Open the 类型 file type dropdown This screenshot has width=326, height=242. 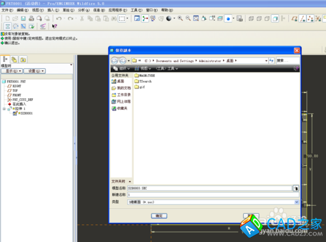(x=297, y=202)
